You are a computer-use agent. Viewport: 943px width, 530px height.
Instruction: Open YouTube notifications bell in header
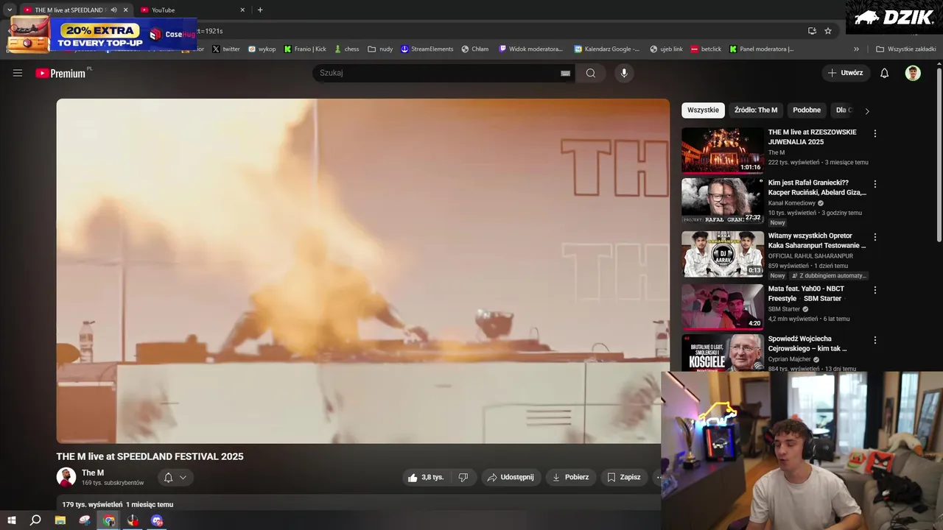pos(885,73)
